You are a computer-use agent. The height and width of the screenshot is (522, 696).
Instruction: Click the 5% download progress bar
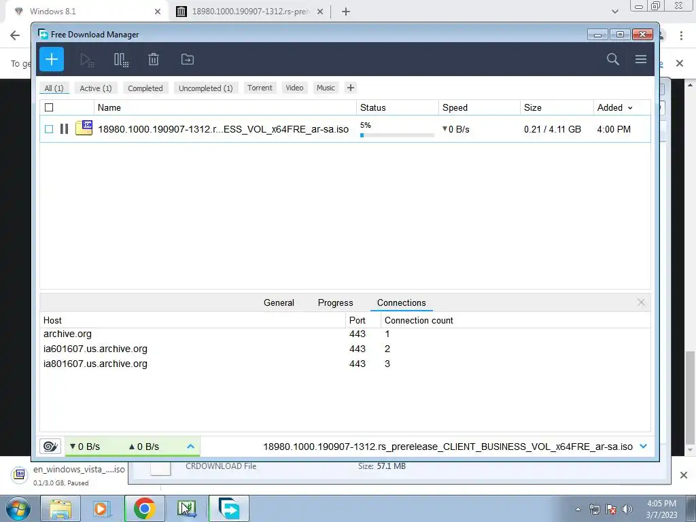397,135
